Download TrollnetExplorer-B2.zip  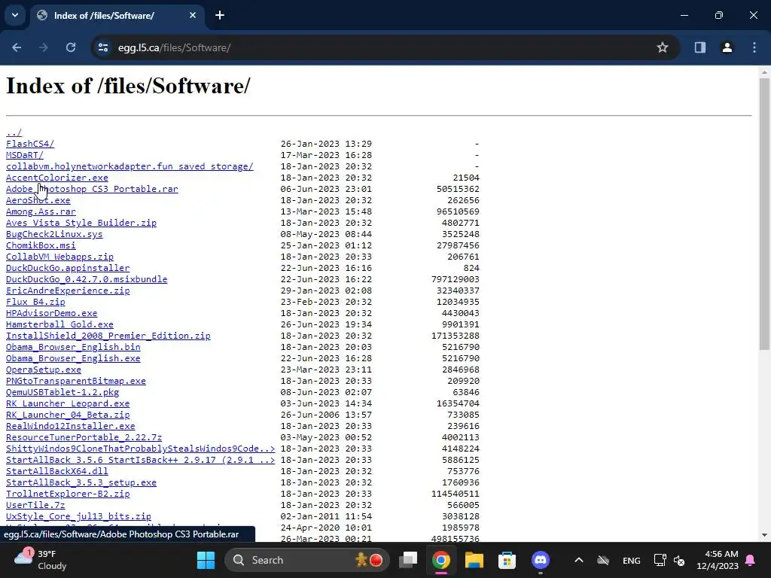point(68,494)
